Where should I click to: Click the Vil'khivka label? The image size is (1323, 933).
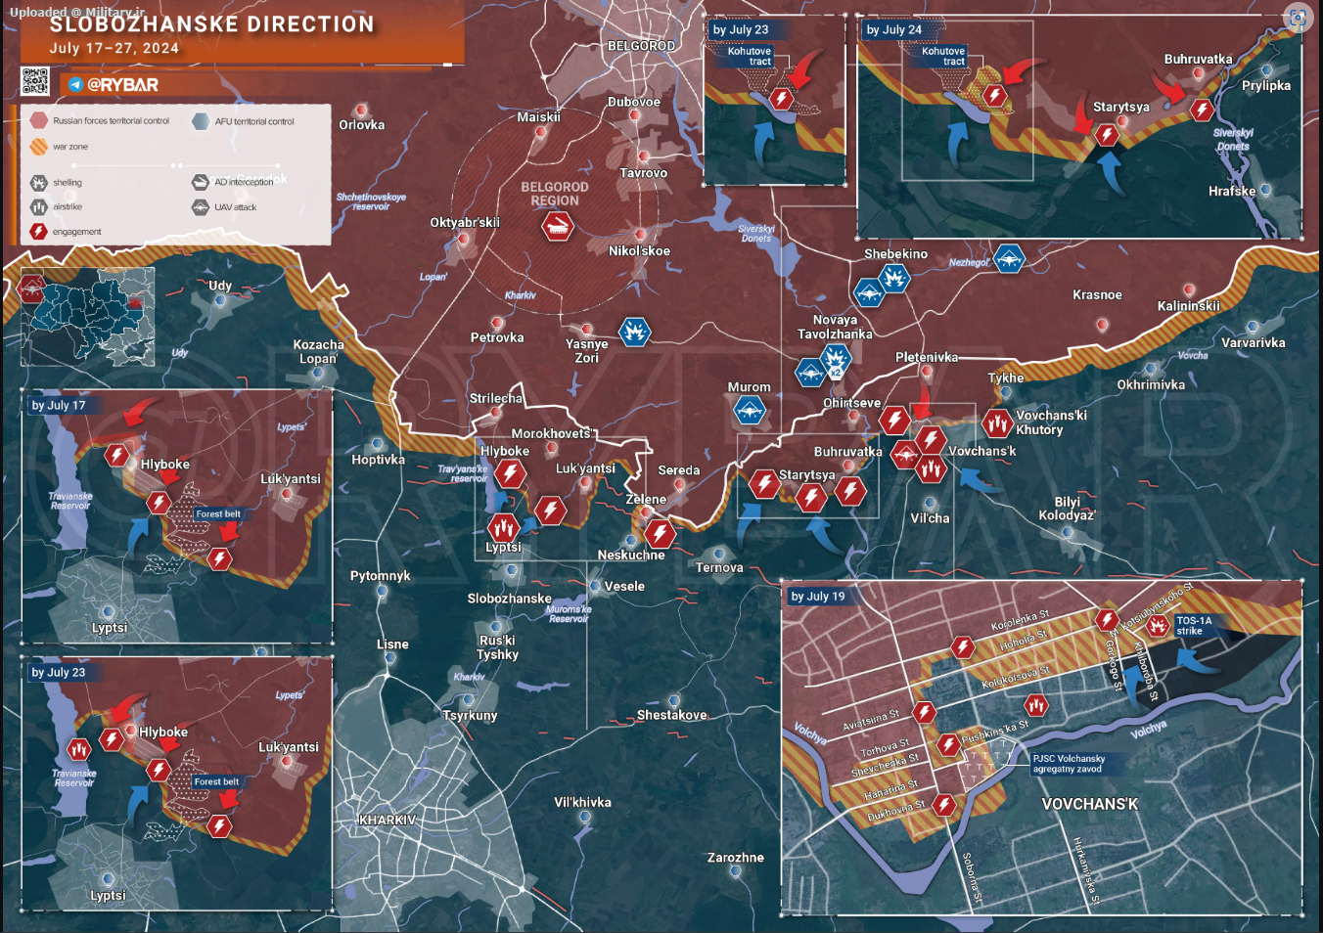coord(583,802)
